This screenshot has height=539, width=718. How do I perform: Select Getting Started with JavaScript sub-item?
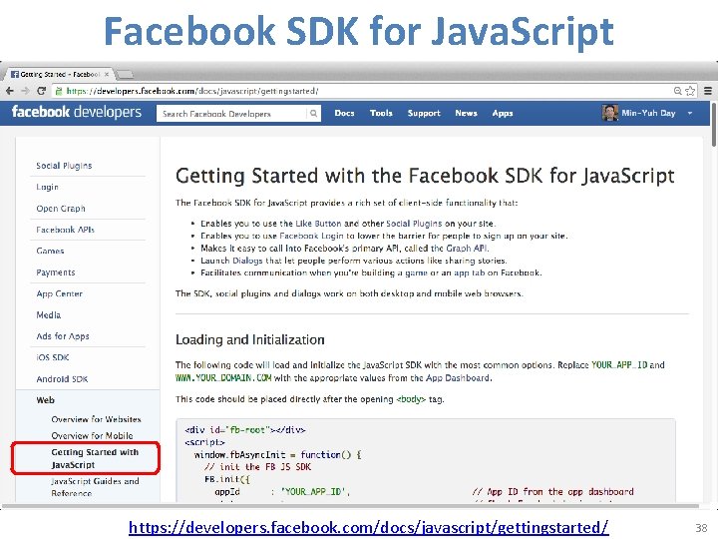(95, 458)
